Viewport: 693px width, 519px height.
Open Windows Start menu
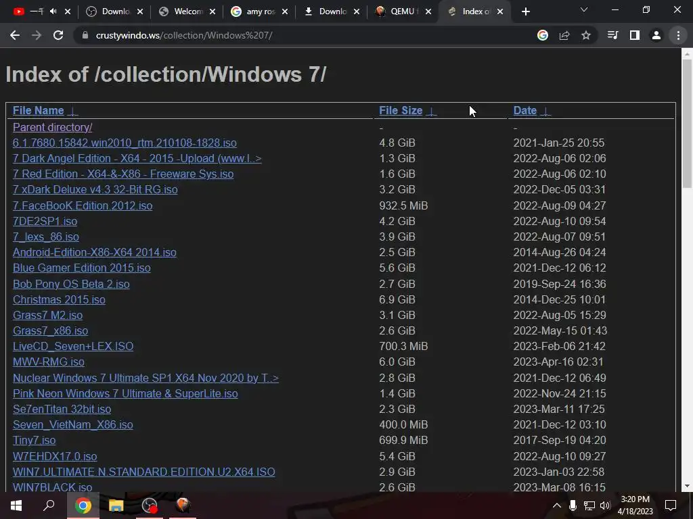[16, 505]
